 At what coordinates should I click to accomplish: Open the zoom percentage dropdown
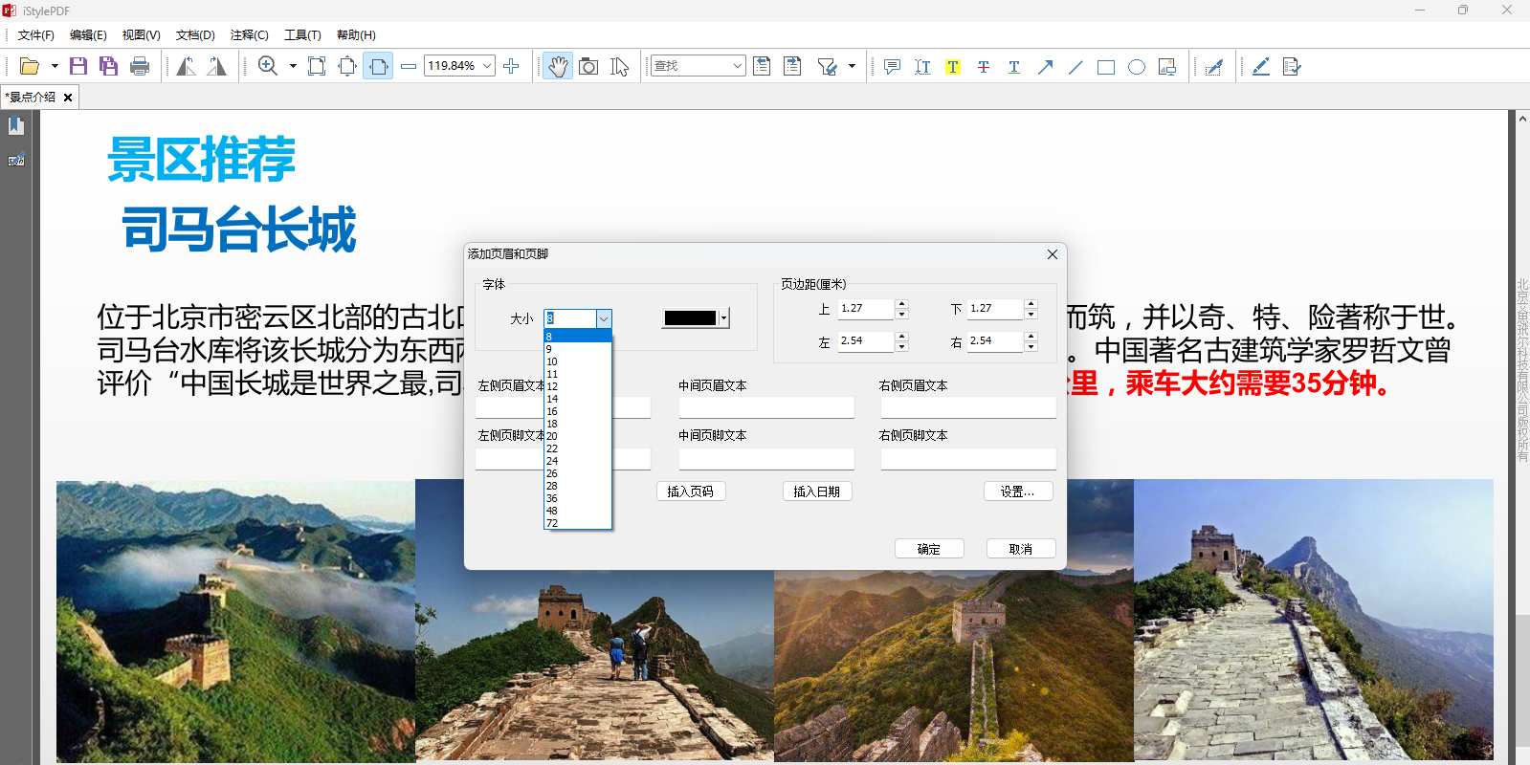tap(487, 66)
